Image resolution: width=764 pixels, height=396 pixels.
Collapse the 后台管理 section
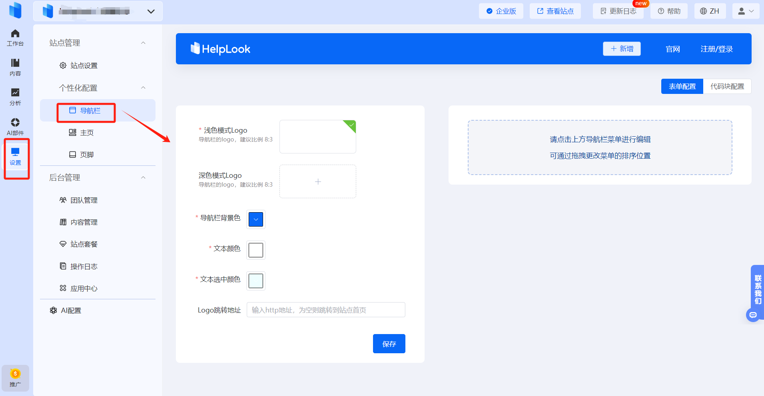coord(143,177)
